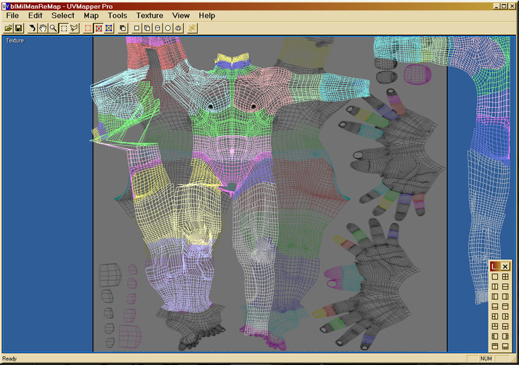Choose the four-pane grid layout button
The width and height of the screenshot is (519, 365).
tap(505, 277)
